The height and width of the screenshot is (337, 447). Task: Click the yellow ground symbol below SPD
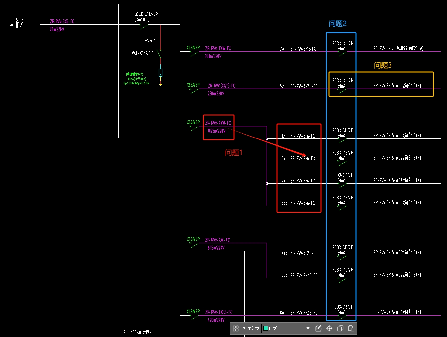[x=161, y=85]
